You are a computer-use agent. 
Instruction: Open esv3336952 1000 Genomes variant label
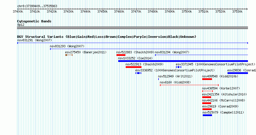pyautogui.click(x=175, y=70)
